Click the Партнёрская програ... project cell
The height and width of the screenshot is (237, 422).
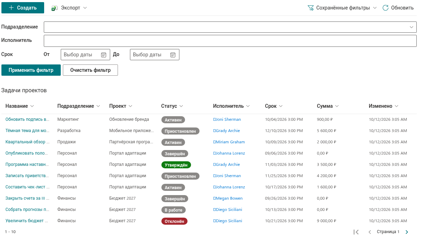coord(131,142)
